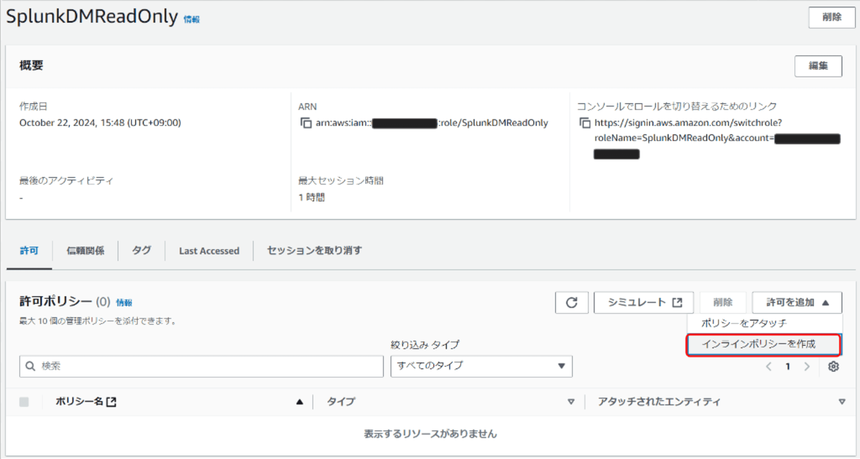Image resolution: width=860 pixels, height=459 pixels.
Task: Switch to the 許可 tab
Action: [x=29, y=251]
